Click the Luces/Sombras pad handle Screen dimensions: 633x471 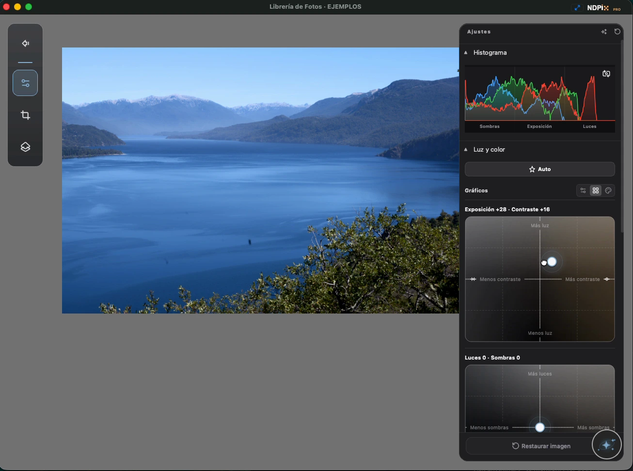[x=540, y=427]
